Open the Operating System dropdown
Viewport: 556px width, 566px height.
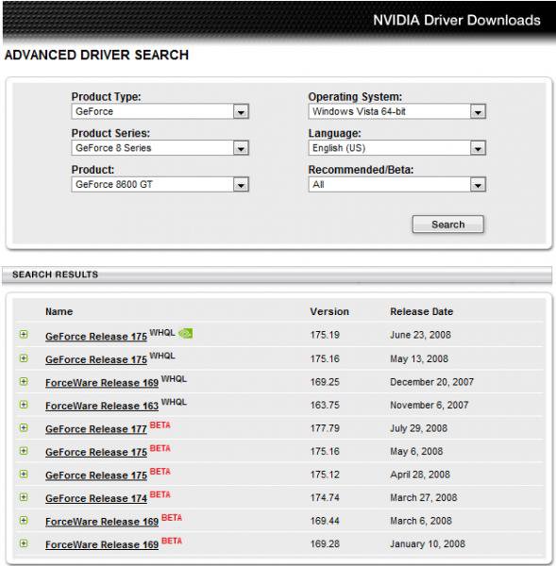point(397,111)
